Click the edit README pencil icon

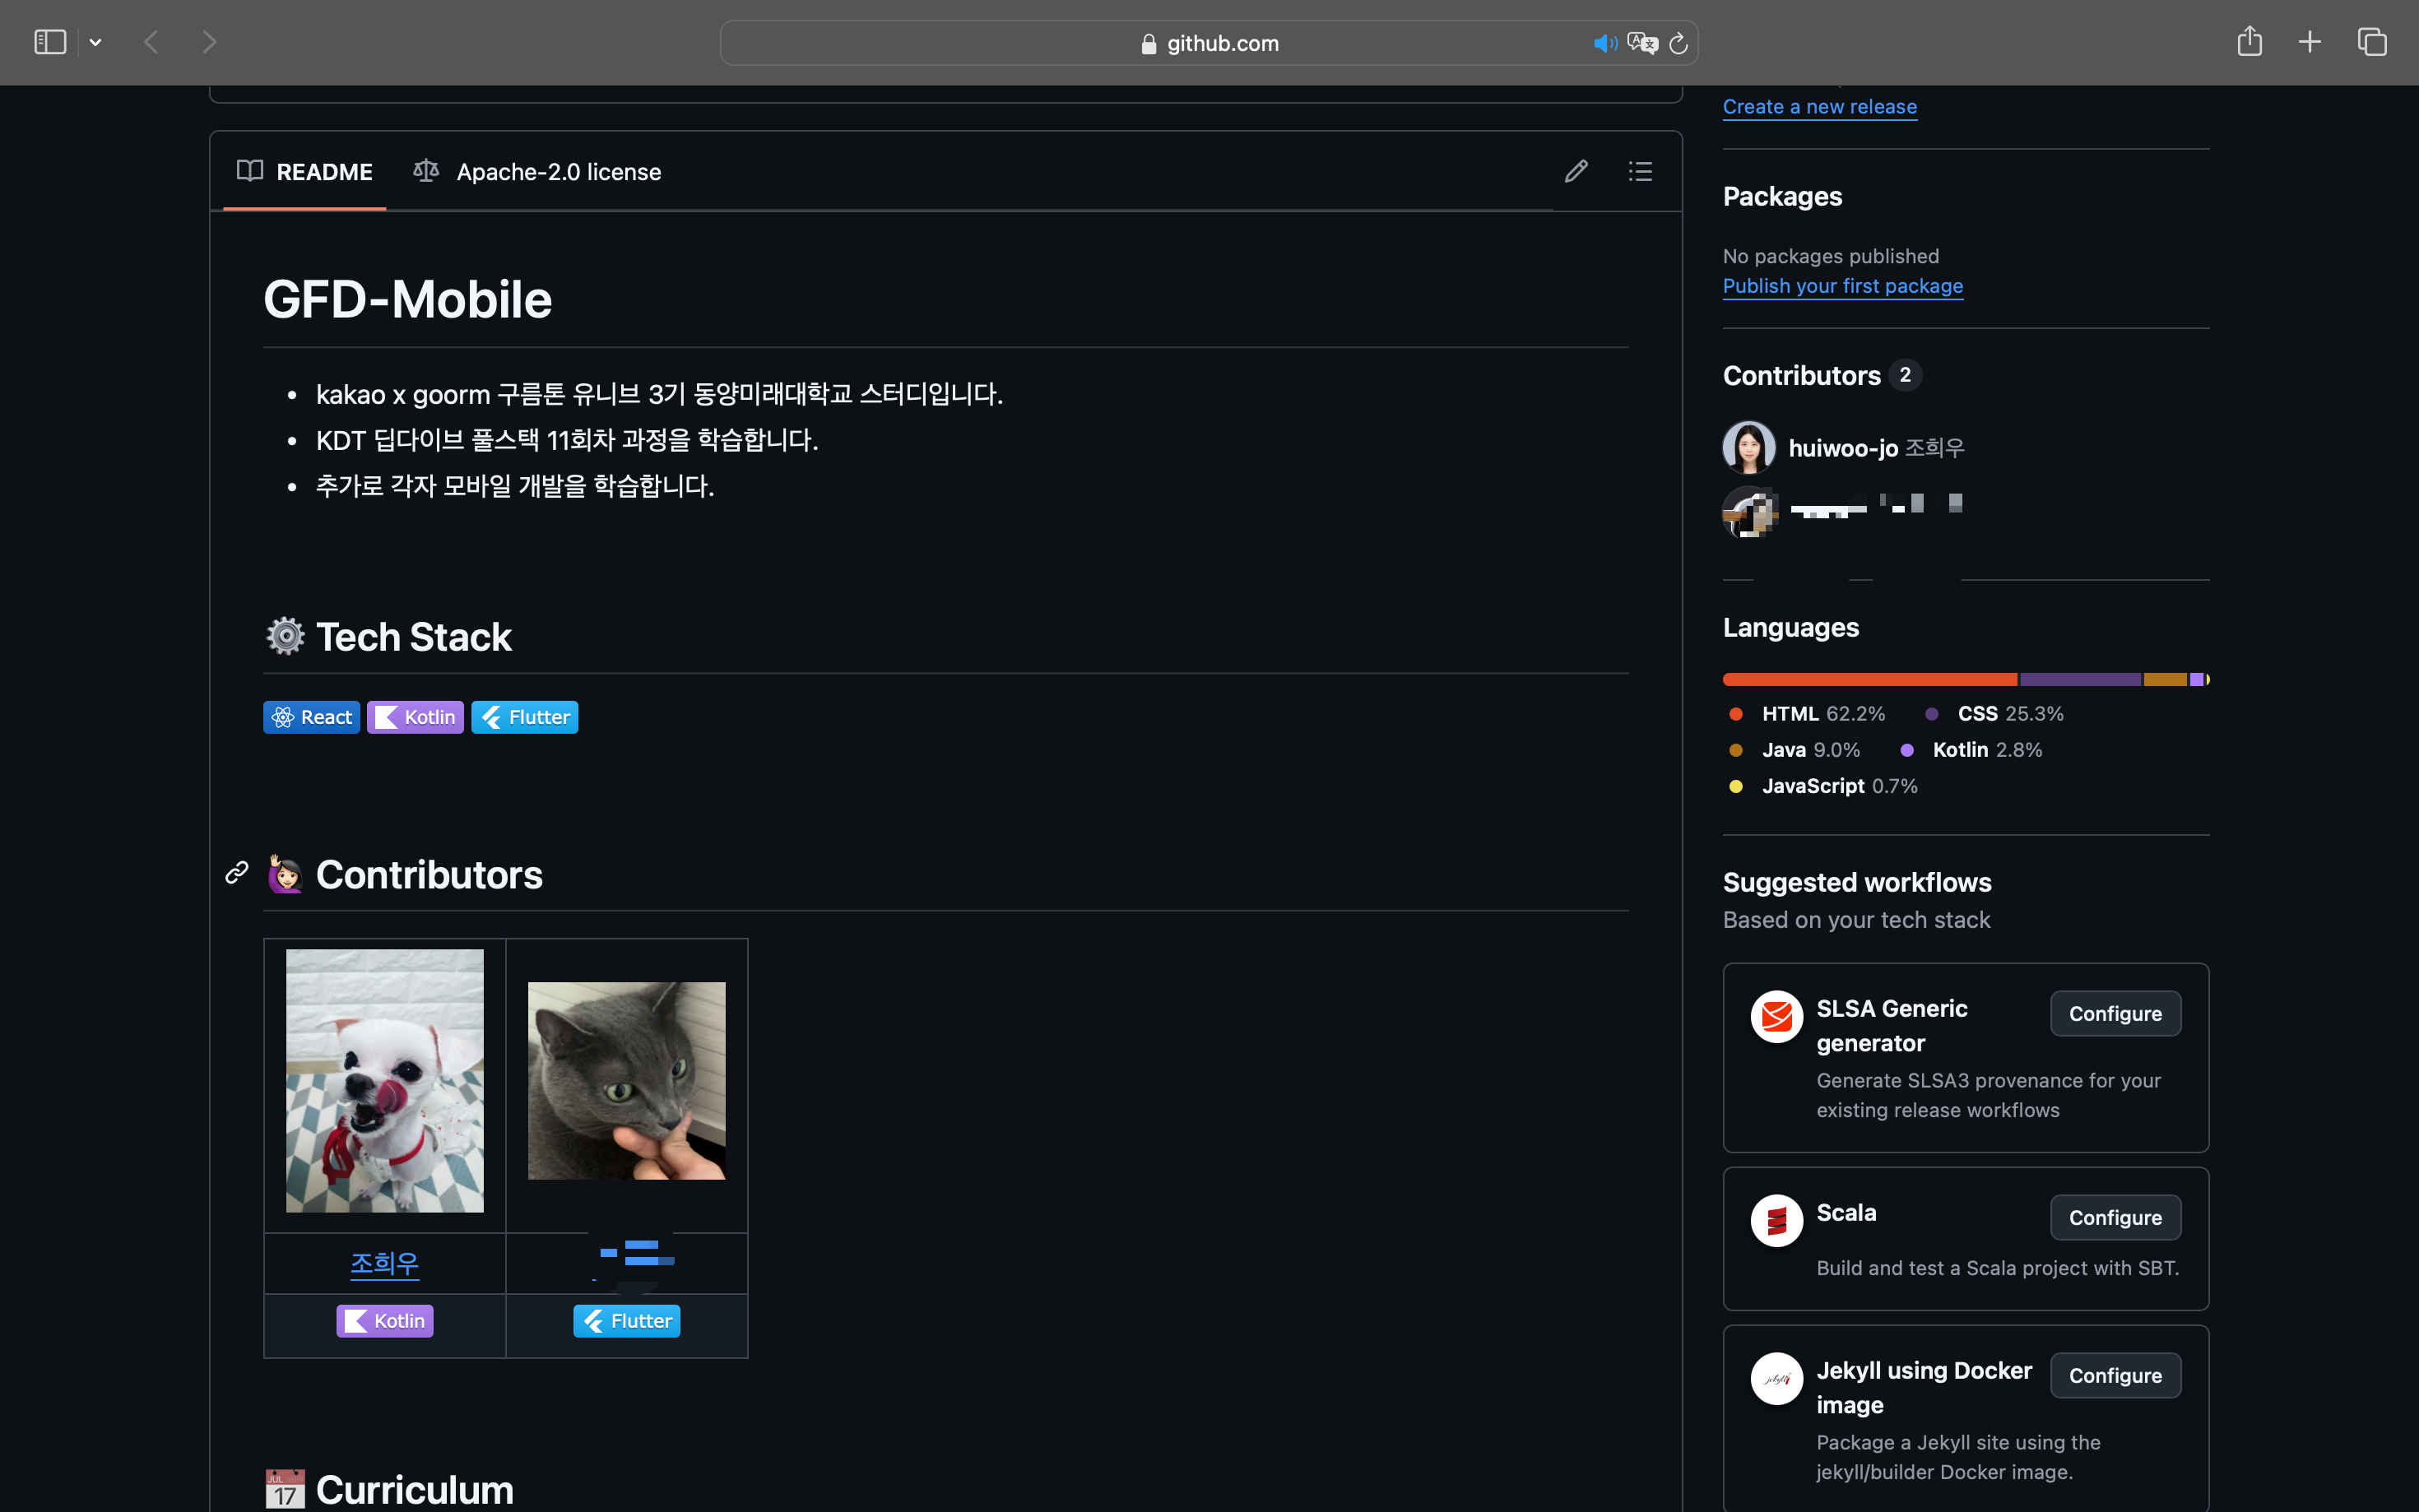coord(1576,171)
